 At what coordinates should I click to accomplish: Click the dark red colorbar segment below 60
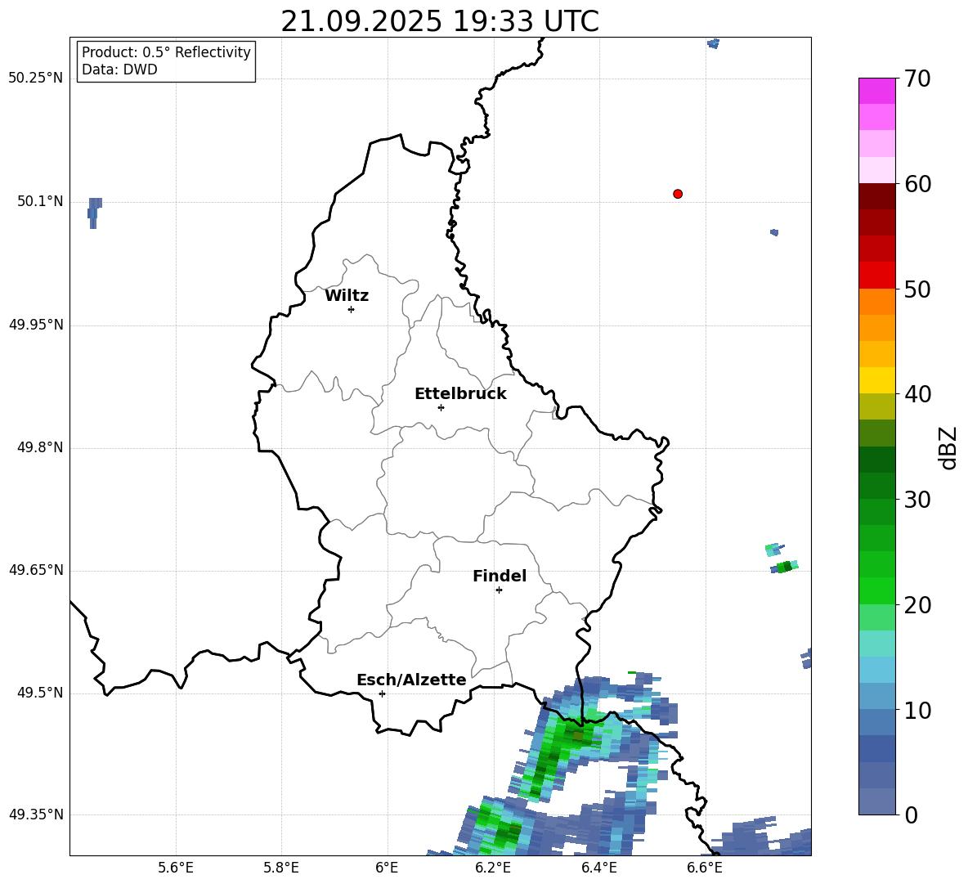pos(876,196)
